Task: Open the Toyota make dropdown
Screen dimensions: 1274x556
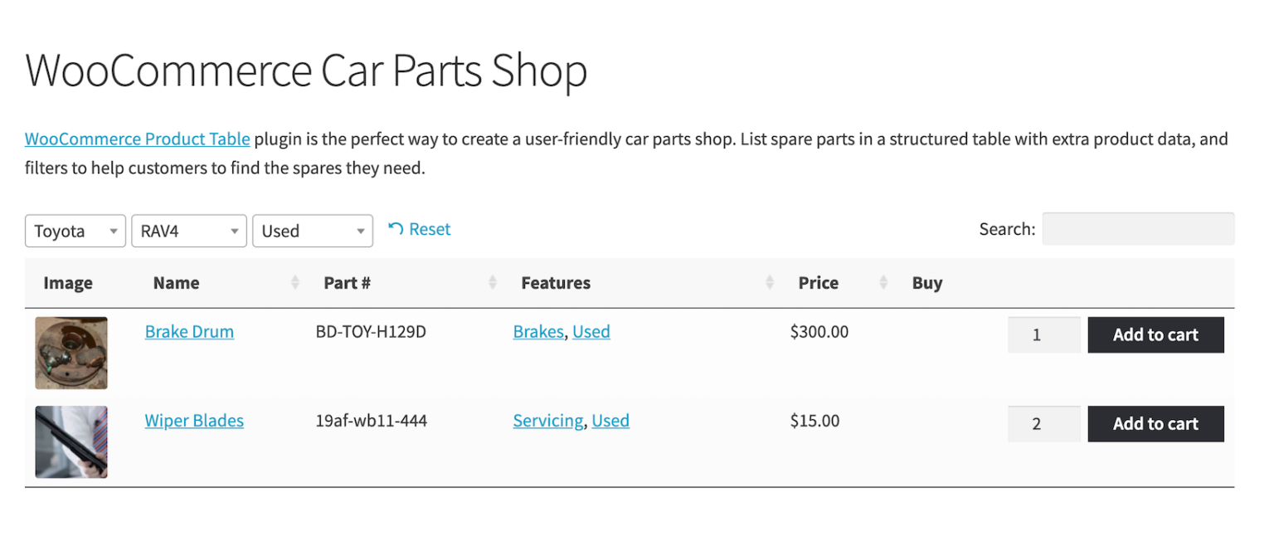Action: click(75, 231)
